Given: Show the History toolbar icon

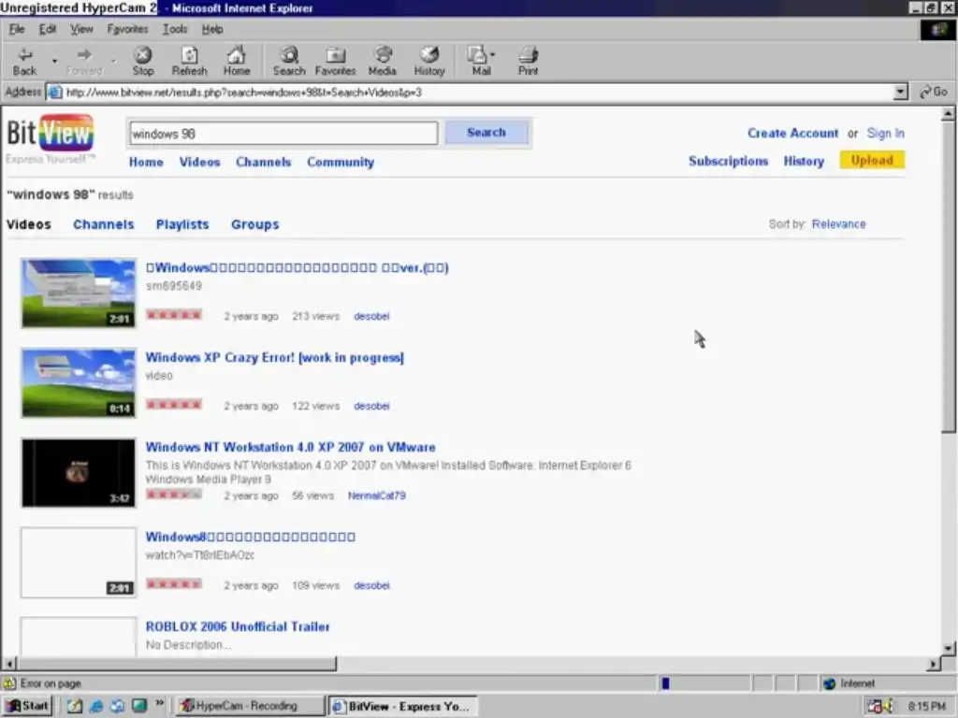Looking at the screenshot, I should 428,61.
